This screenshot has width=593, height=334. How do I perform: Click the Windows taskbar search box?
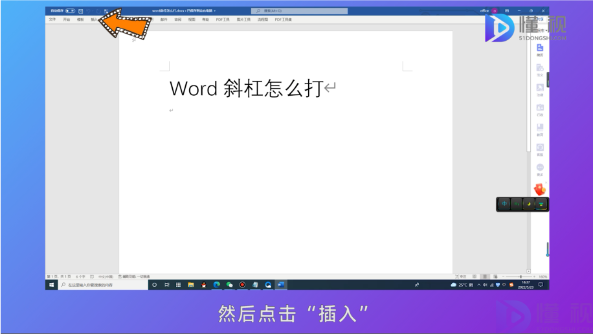(x=103, y=285)
